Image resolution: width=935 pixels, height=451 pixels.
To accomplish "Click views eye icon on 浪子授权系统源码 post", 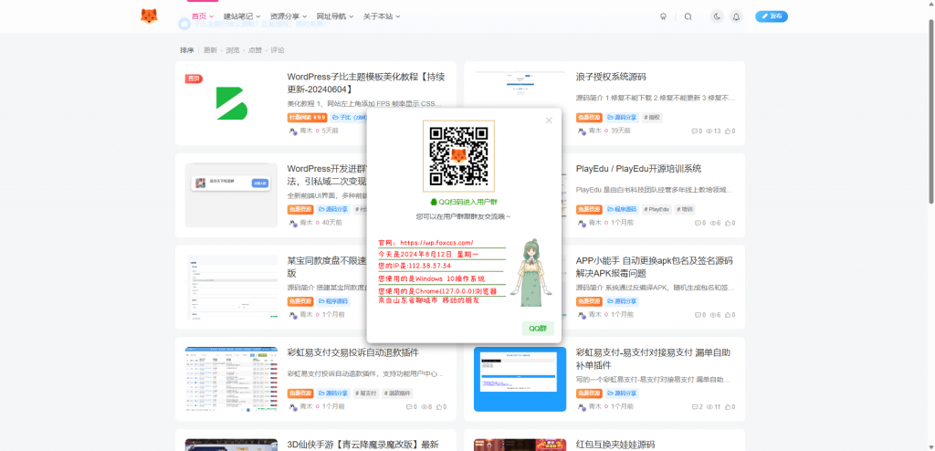I will (709, 131).
